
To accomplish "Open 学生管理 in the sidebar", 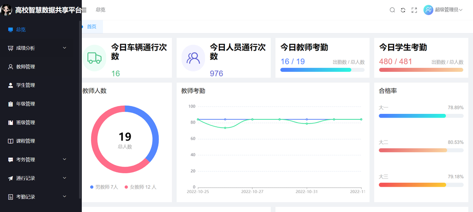I will [25, 85].
